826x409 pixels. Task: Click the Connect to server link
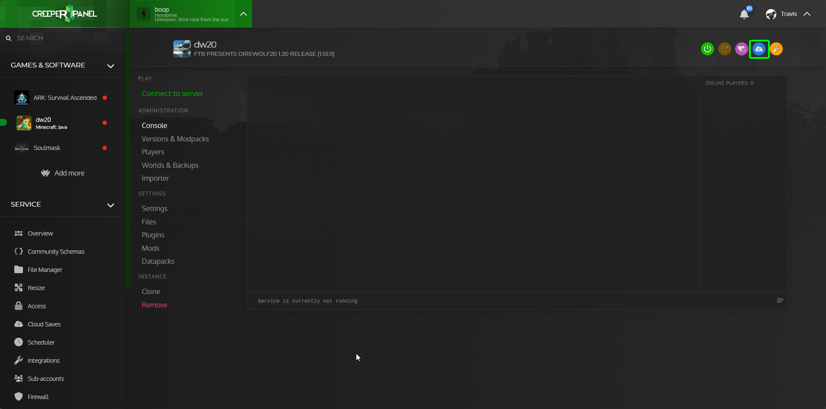[172, 93]
